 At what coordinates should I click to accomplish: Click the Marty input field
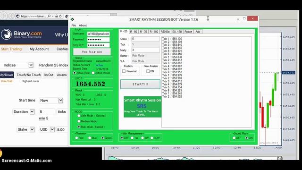click(146, 50)
